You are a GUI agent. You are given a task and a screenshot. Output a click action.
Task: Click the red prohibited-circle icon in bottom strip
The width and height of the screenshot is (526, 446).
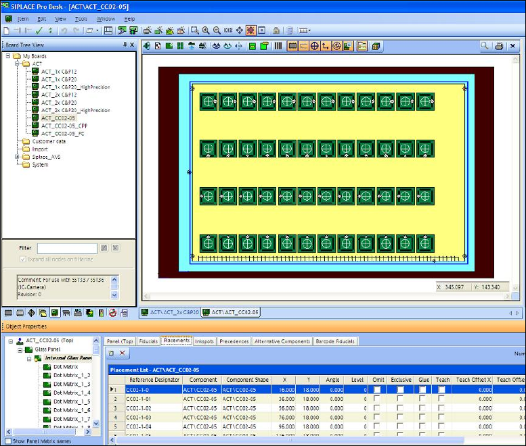[x=112, y=313]
